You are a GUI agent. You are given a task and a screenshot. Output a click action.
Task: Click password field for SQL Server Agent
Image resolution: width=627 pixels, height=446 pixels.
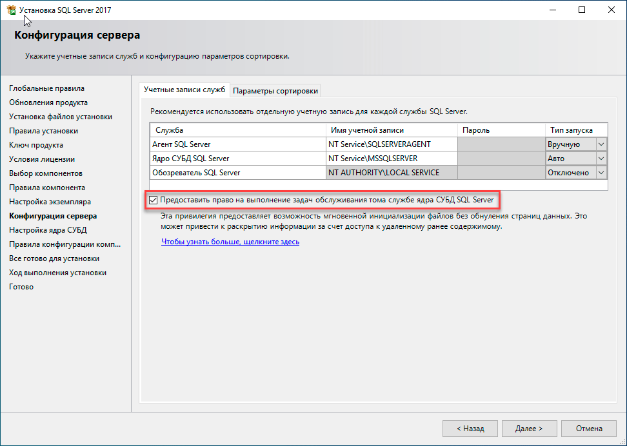[x=501, y=144]
